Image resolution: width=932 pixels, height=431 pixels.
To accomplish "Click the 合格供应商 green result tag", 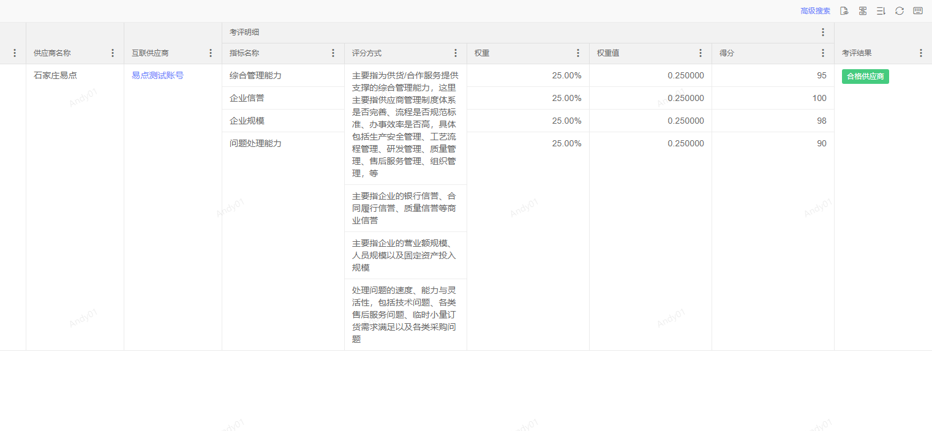I will coord(865,77).
